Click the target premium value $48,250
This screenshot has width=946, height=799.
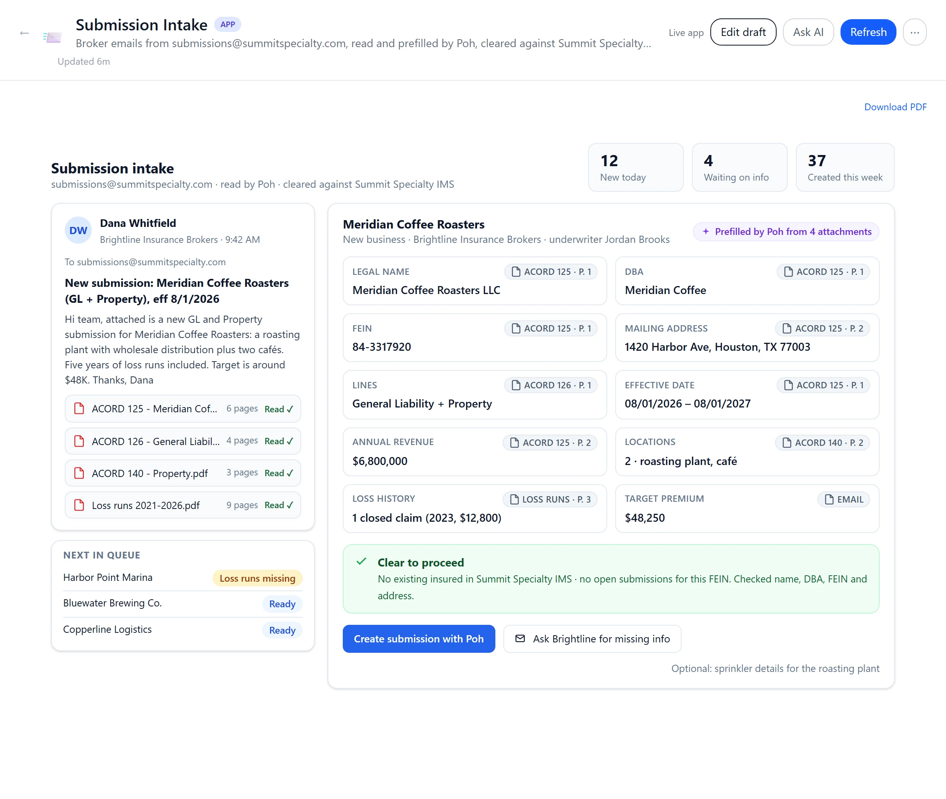tap(645, 518)
